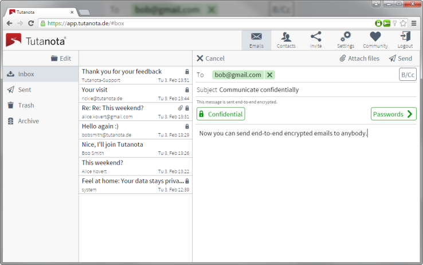The height and width of the screenshot is (265, 423).
Task: Open the Contacts section
Action: tap(286, 40)
